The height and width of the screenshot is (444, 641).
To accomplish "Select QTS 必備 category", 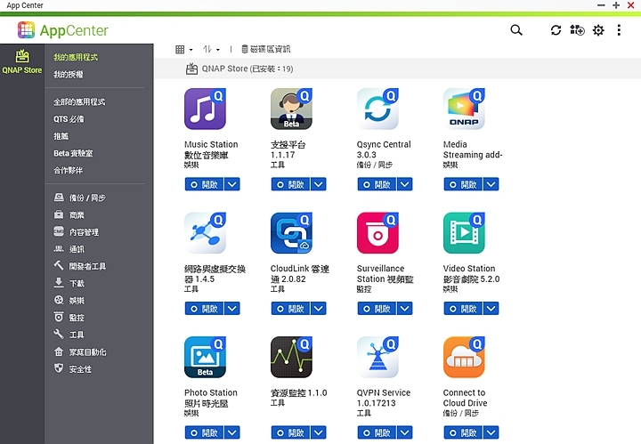I will tap(69, 119).
